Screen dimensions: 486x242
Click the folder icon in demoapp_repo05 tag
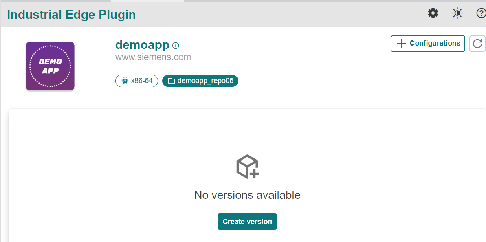pos(172,81)
